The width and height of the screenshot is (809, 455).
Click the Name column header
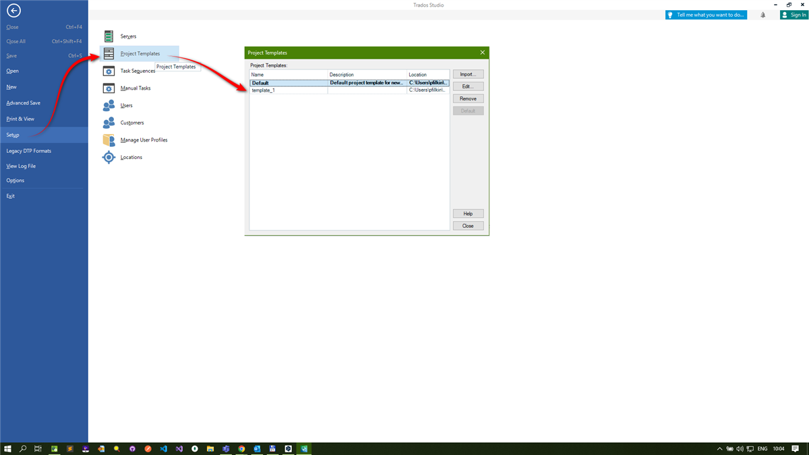pos(289,75)
